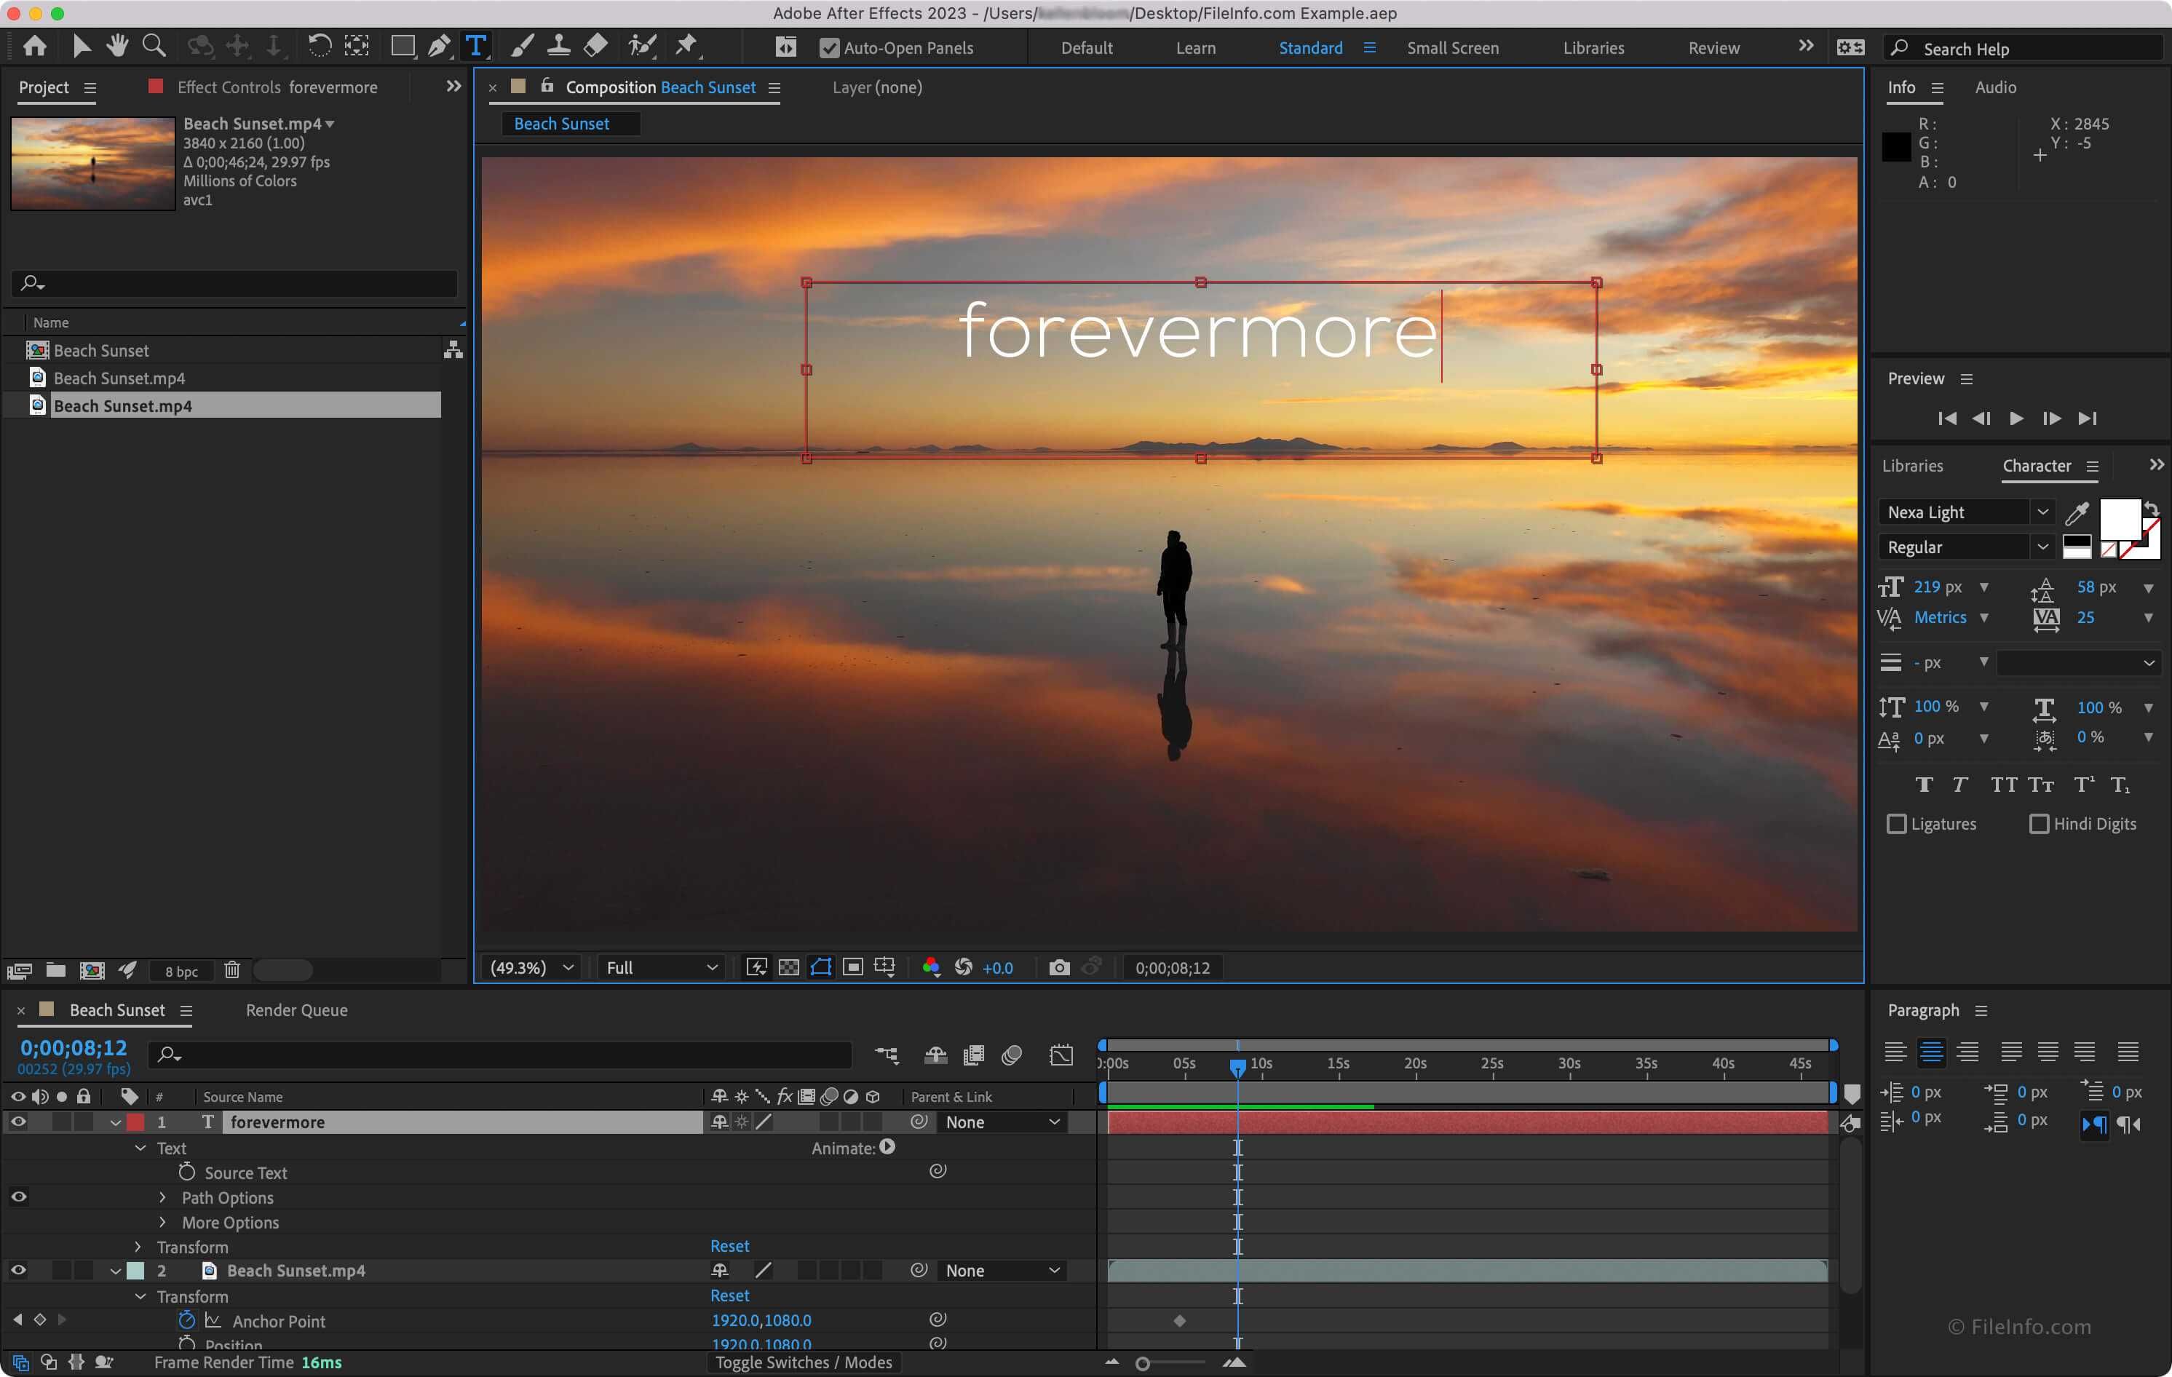Select the Type tool in toolbar
The width and height of the screenshot is (2172, 1377).
tap(477, 46)
